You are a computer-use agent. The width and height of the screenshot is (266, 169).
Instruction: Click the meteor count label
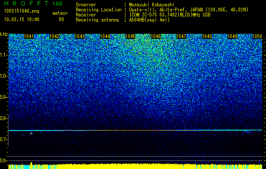(x=60, y=13)
